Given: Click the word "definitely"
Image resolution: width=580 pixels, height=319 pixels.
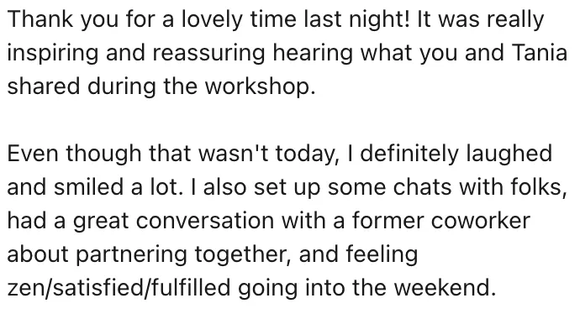Looking at the screenshot, I should [409, 154].
